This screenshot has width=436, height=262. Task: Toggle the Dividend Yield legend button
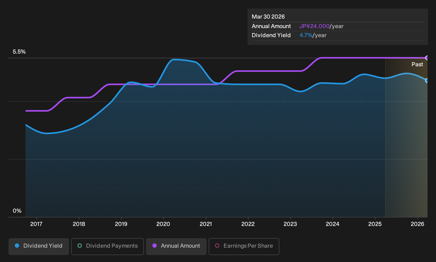point(39,247)
